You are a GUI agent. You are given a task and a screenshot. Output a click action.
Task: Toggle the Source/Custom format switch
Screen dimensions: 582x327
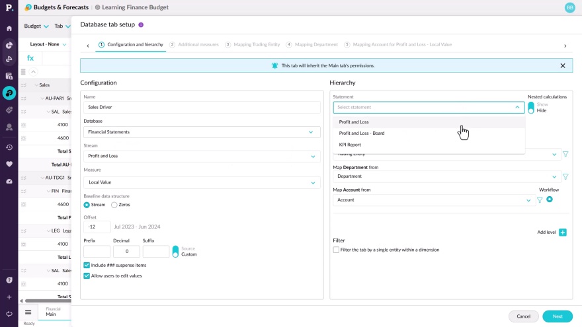click(x=175, y=252)
